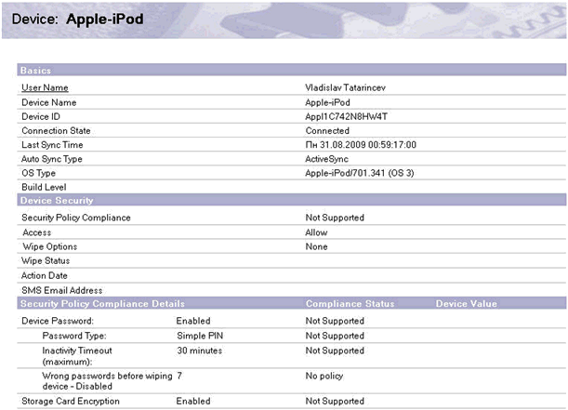Image resolution: width=568 pixels, height=410 pixels.
Task: Click the 'Last Sync Time' label
Action: tap(52, 145)
